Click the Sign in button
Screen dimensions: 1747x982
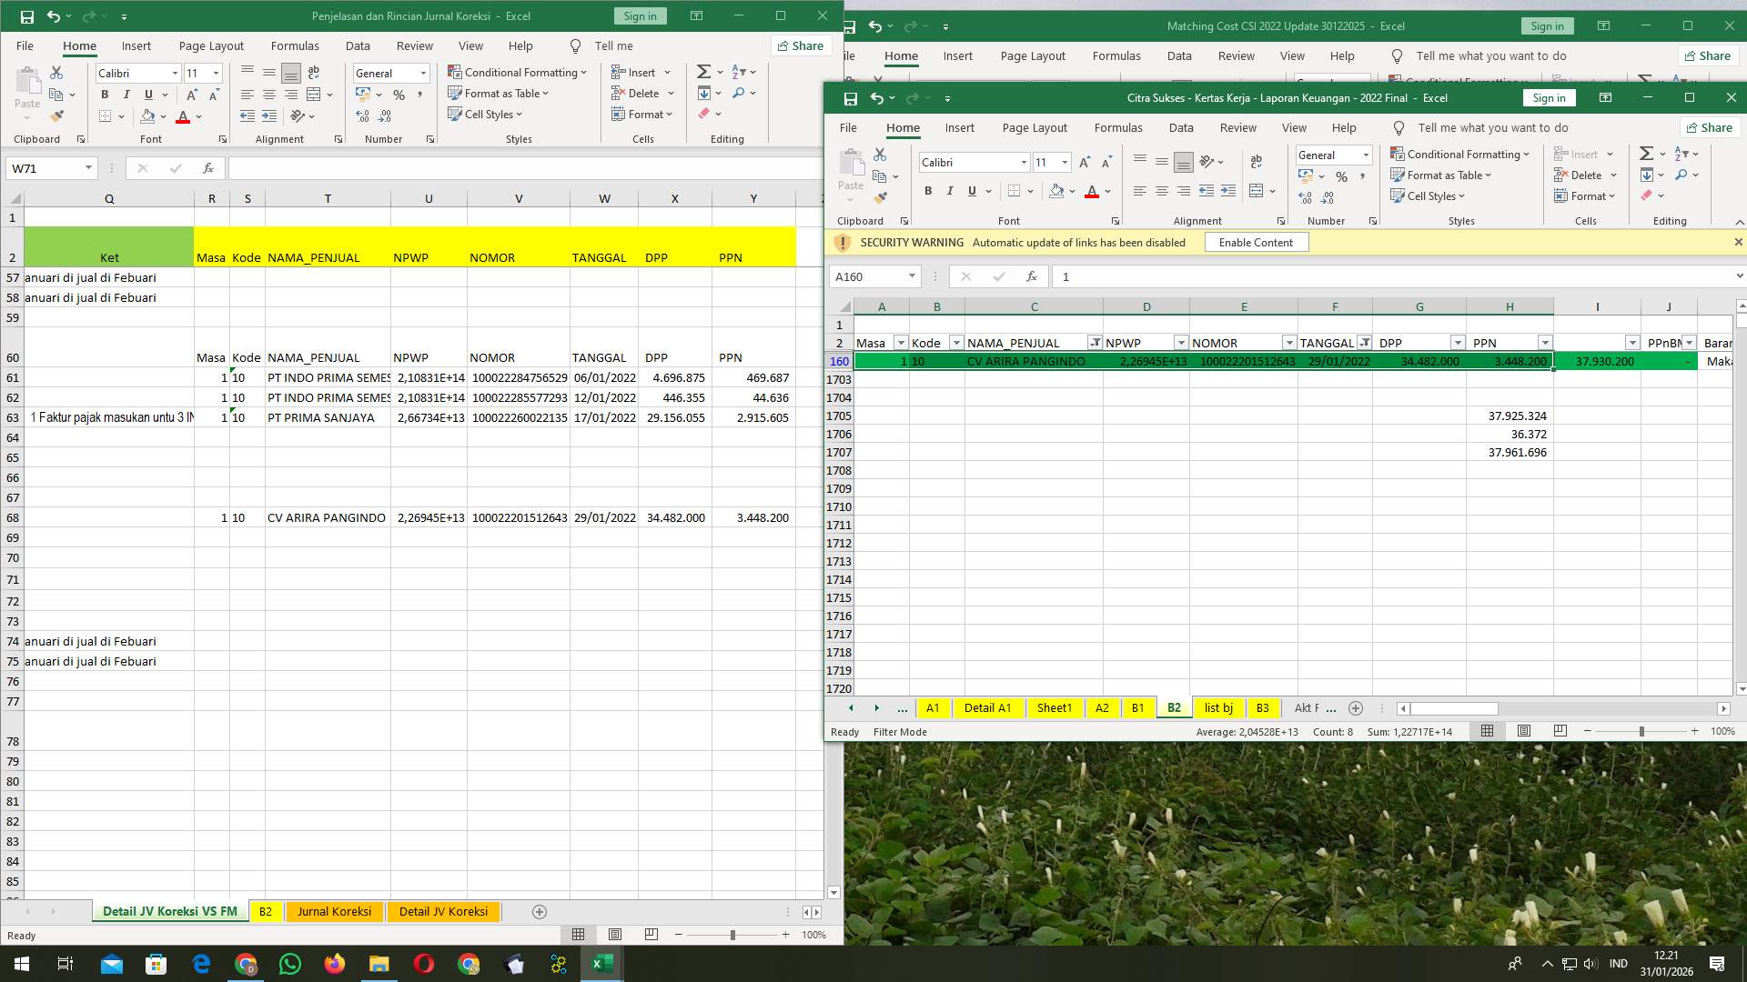tap(1549, 97)
